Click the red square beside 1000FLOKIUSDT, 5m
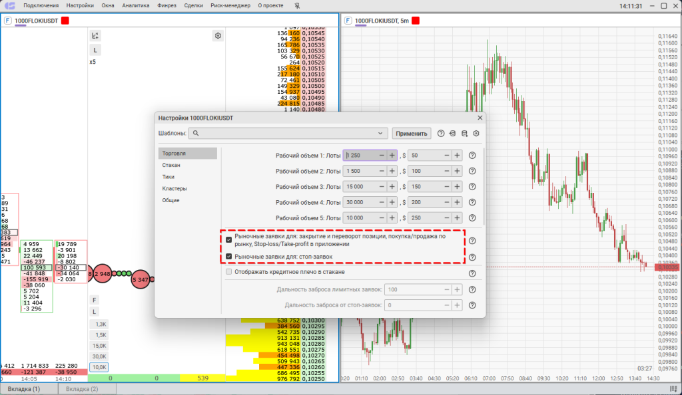Image resolution: width=682 pixels, height=395 pixels. [x=416, y=21]
